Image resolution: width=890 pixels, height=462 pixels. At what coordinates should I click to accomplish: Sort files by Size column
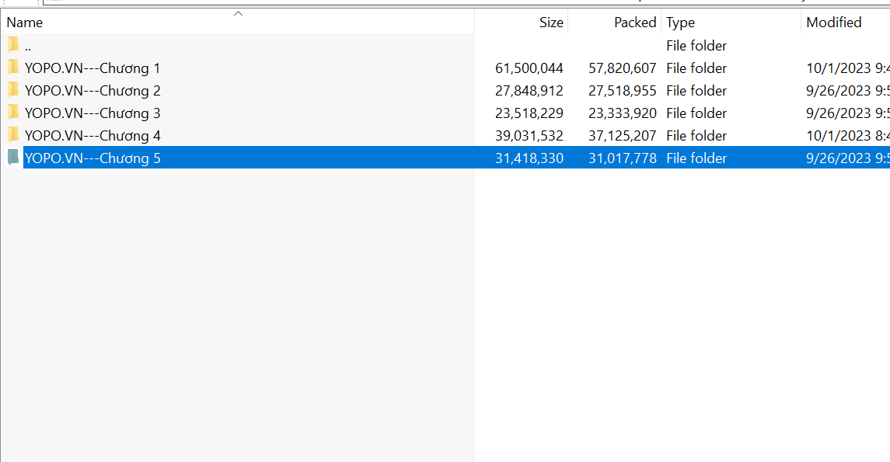point(550,23)
